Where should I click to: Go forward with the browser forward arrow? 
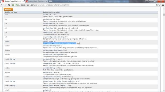[x=6, y=5]
